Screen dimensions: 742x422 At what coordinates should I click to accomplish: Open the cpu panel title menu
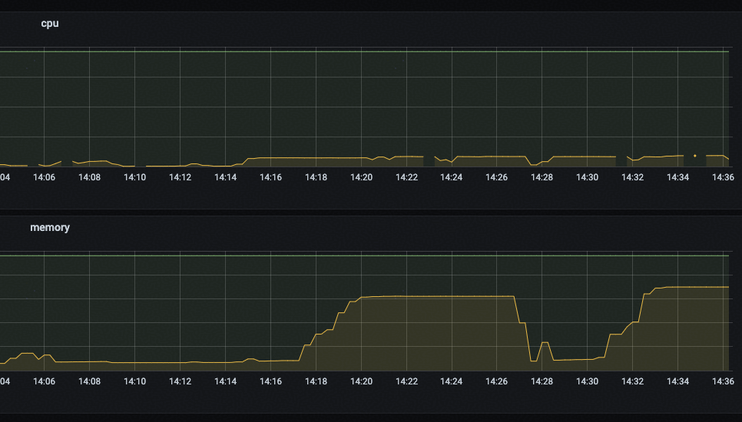click(x=50, y=23)
